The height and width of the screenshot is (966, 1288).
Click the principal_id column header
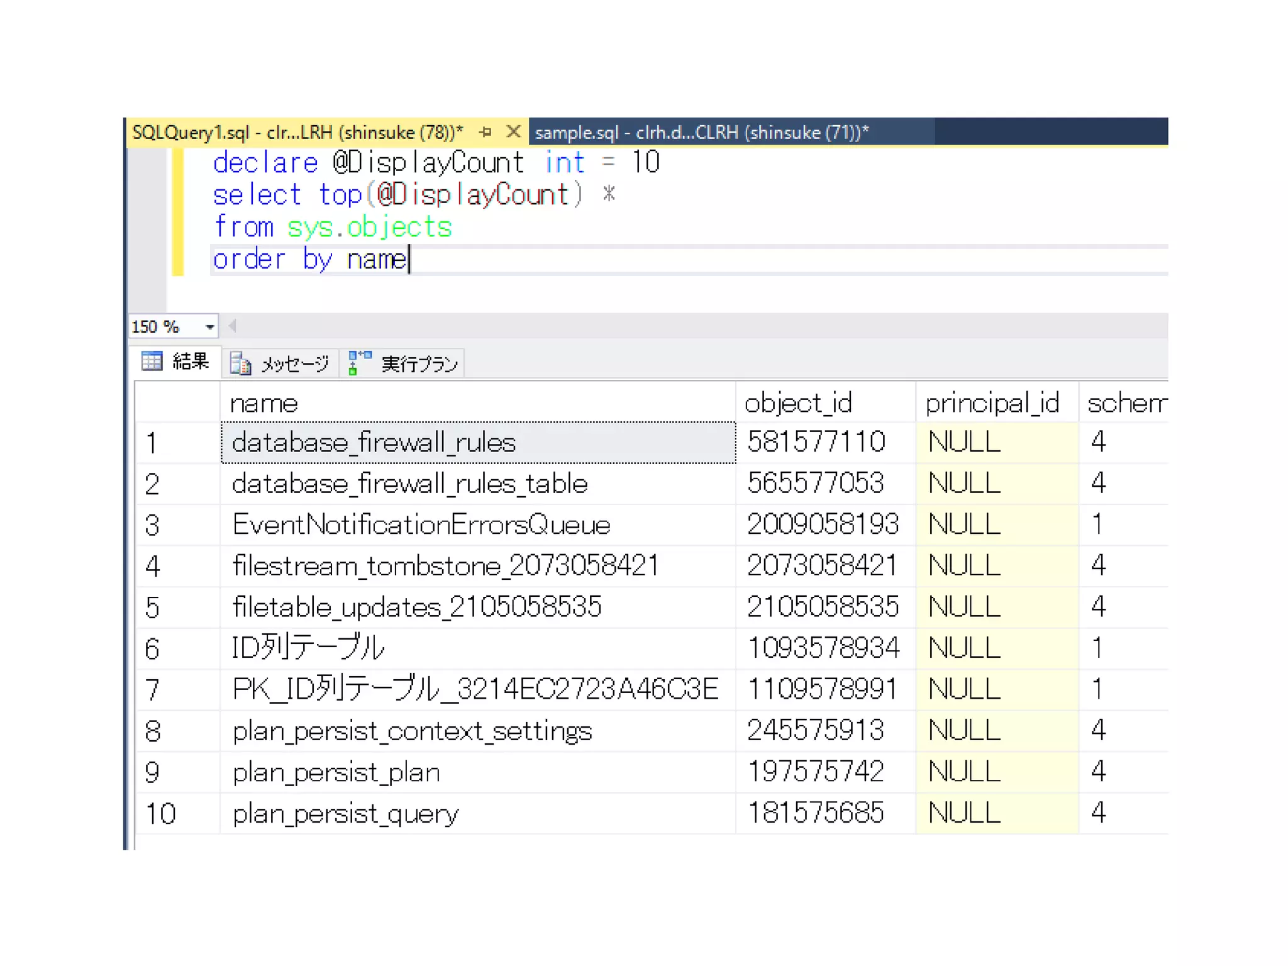[992, 403]
